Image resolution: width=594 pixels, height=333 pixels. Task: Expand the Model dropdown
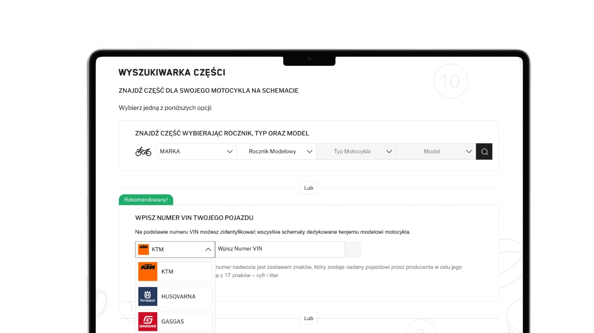click(x=436, y=151)
